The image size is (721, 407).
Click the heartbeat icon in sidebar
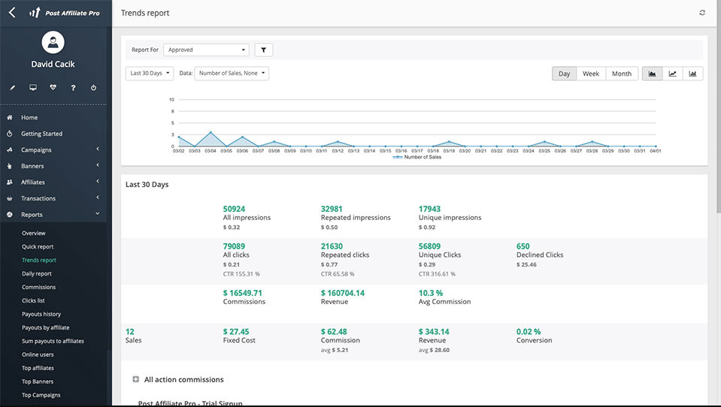pyautogui.click(x=53, y=88)
